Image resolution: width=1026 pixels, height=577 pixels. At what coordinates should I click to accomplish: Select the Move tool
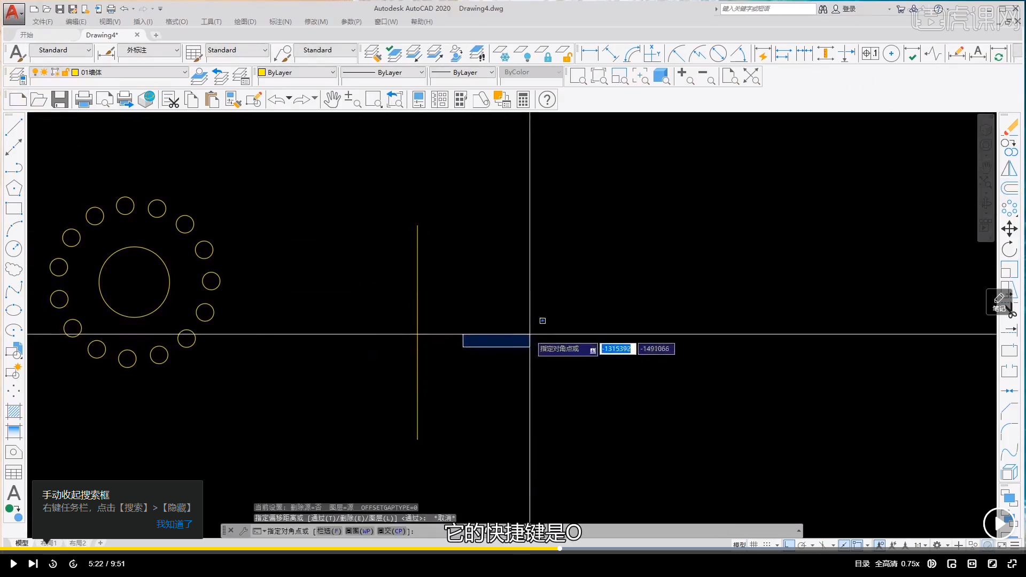1009,229
